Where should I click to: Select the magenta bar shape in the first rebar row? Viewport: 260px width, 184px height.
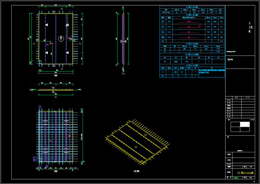(x=188, y=22)
